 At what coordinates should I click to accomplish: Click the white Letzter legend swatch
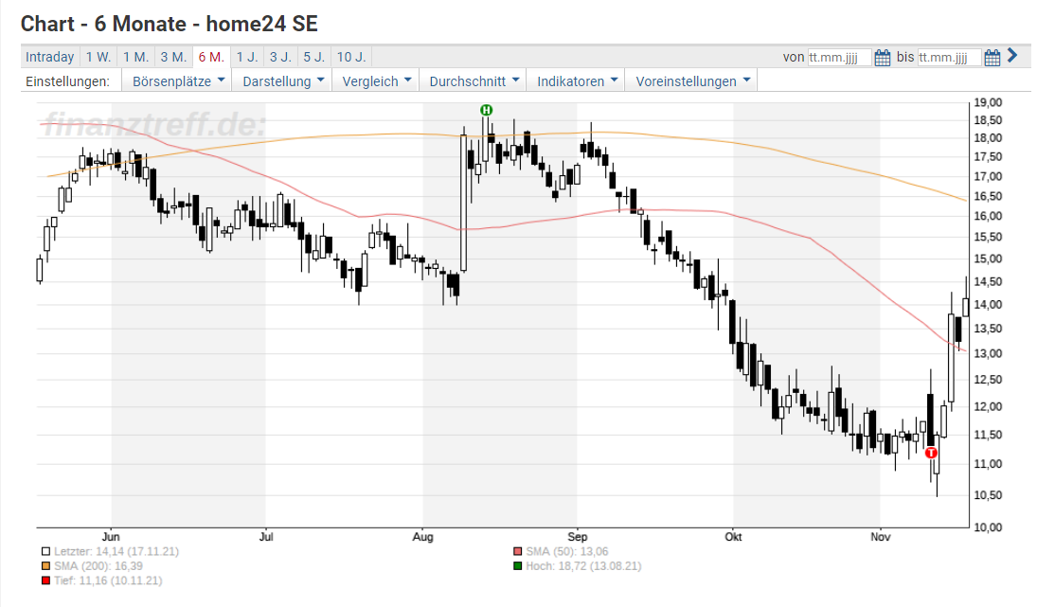[45, 551]
